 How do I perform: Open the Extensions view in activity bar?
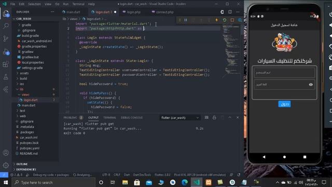click(6, 64)
